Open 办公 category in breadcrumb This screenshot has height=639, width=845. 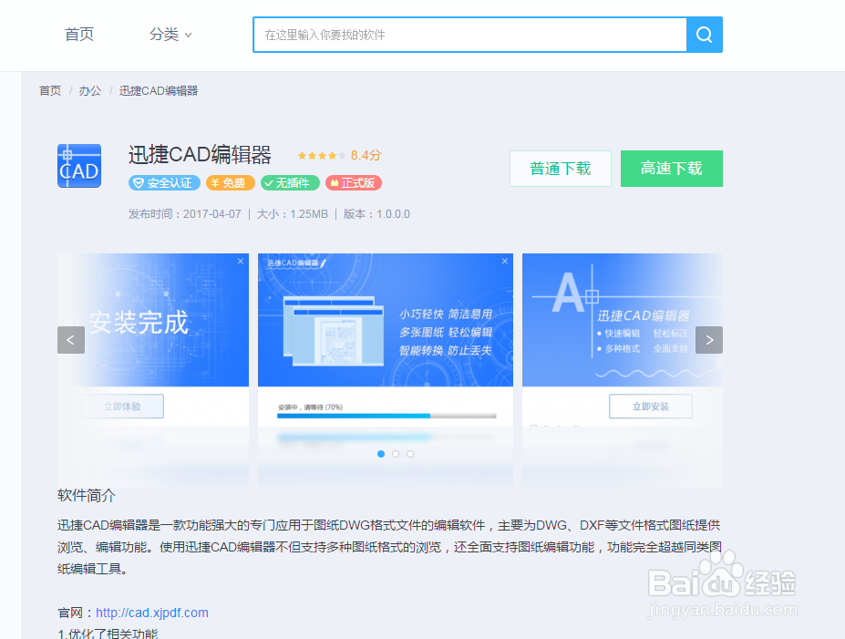[90, 90]
